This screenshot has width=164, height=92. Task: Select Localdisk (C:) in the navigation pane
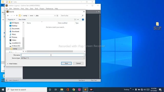pyautogui.click(x=15, y=43)
